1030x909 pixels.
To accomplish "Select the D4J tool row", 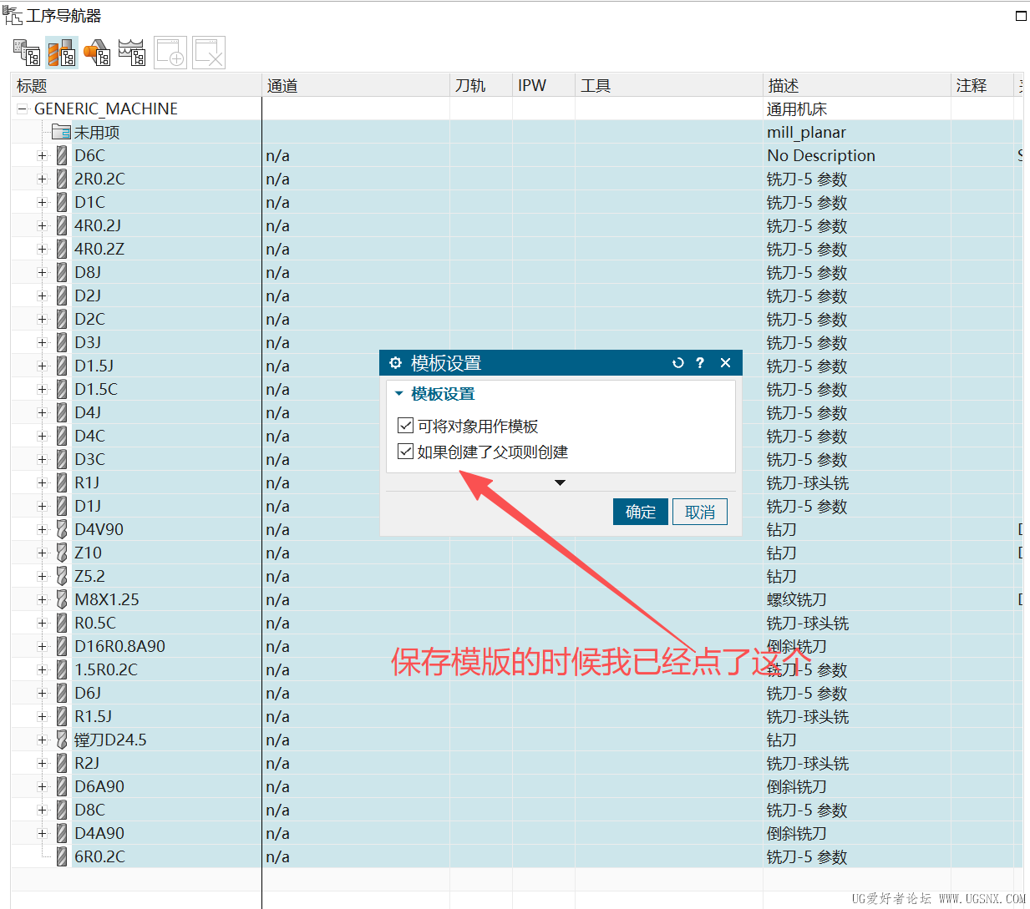I will (x=516, y=412).
